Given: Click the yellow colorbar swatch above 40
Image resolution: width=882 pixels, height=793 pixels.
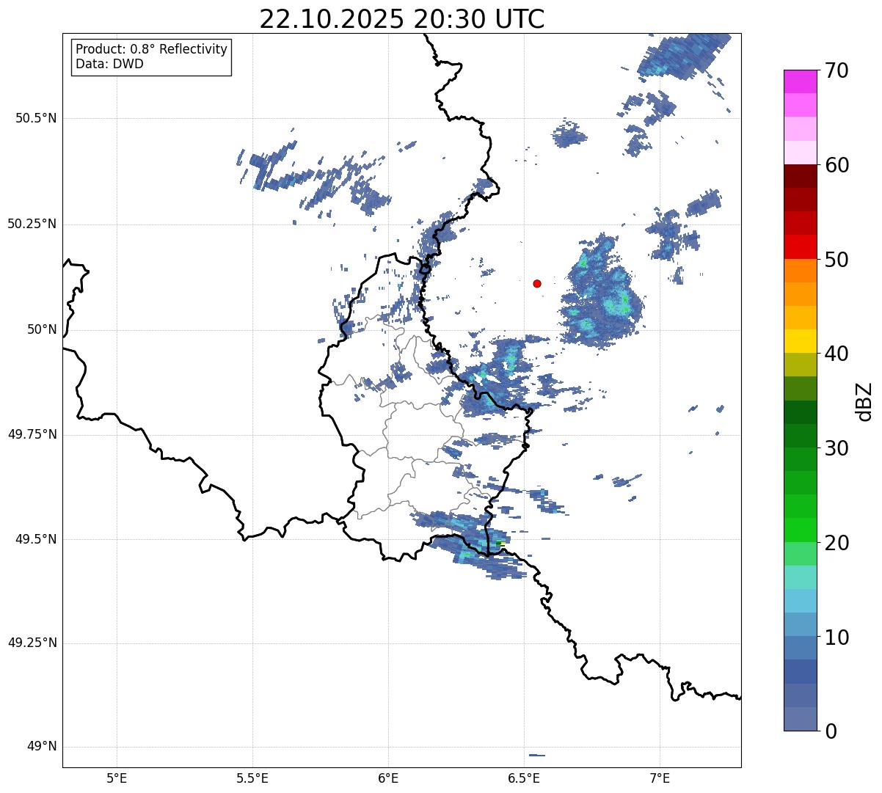Looking at the screenshot, I should tap(800, 341).
